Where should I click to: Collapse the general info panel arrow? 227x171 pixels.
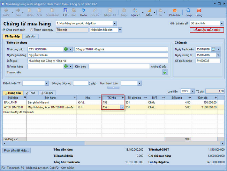[x=113, y=88]
